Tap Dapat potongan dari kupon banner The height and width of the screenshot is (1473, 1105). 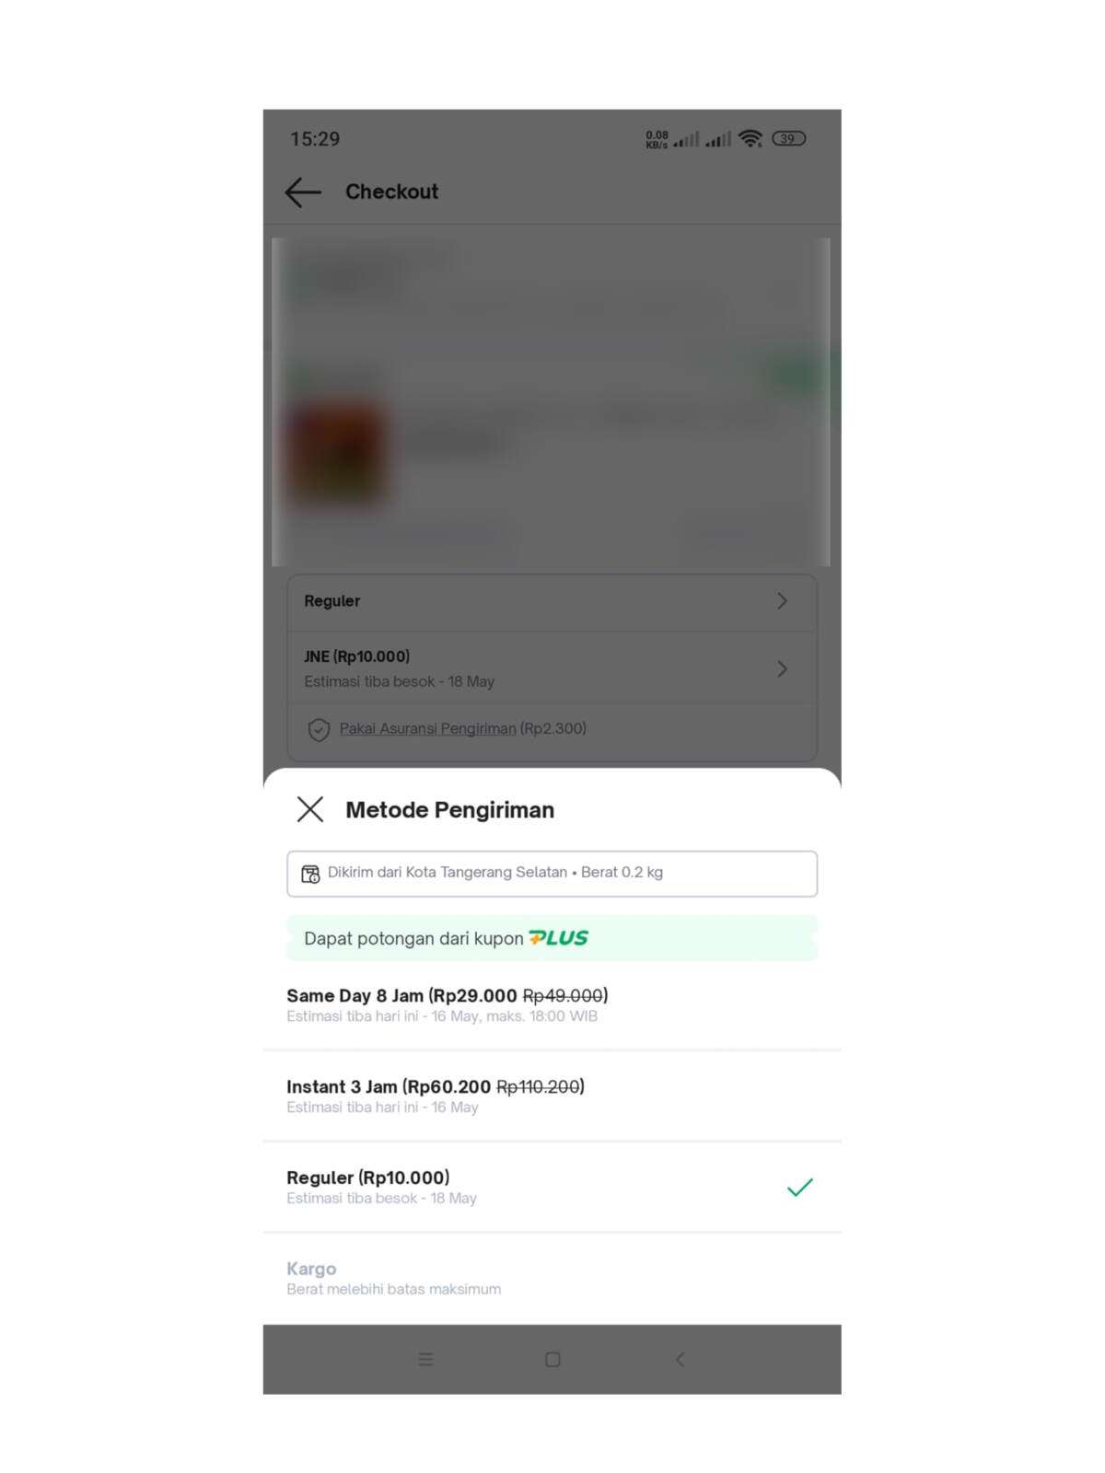click(552, 938)
